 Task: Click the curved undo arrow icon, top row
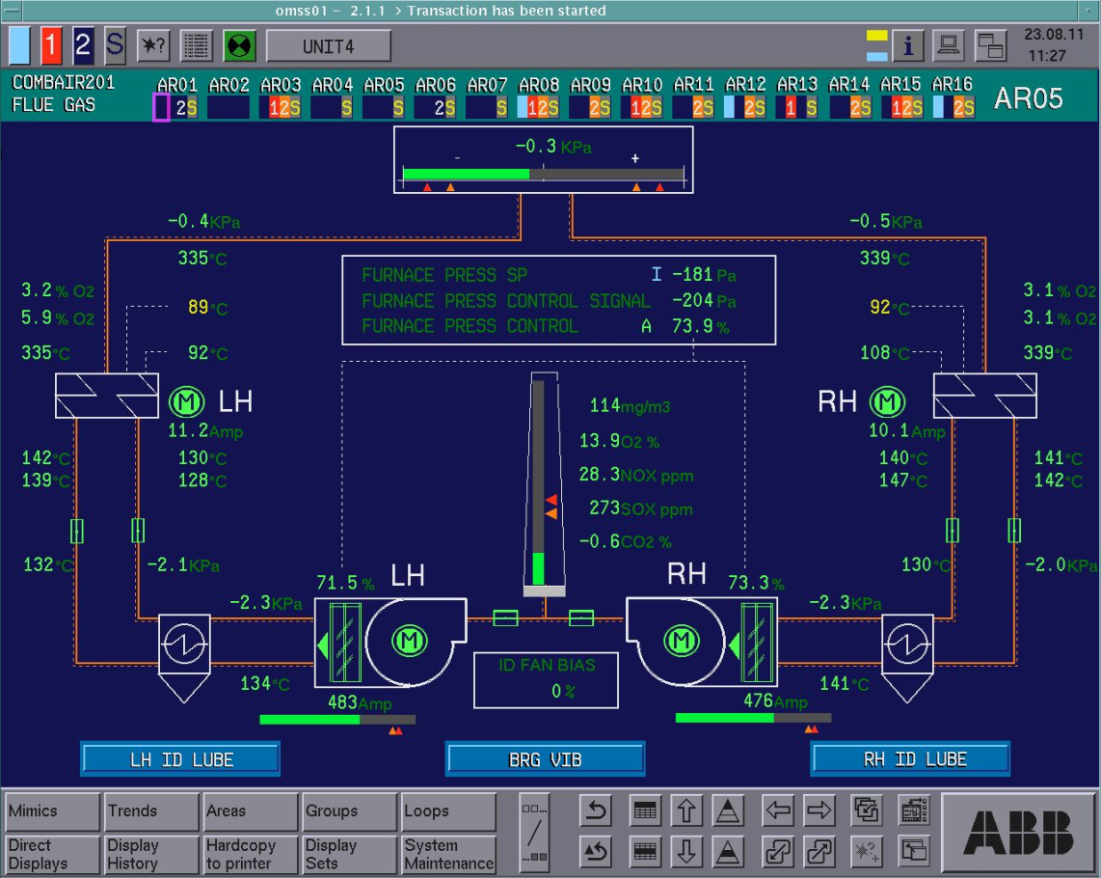pos(596,810)
